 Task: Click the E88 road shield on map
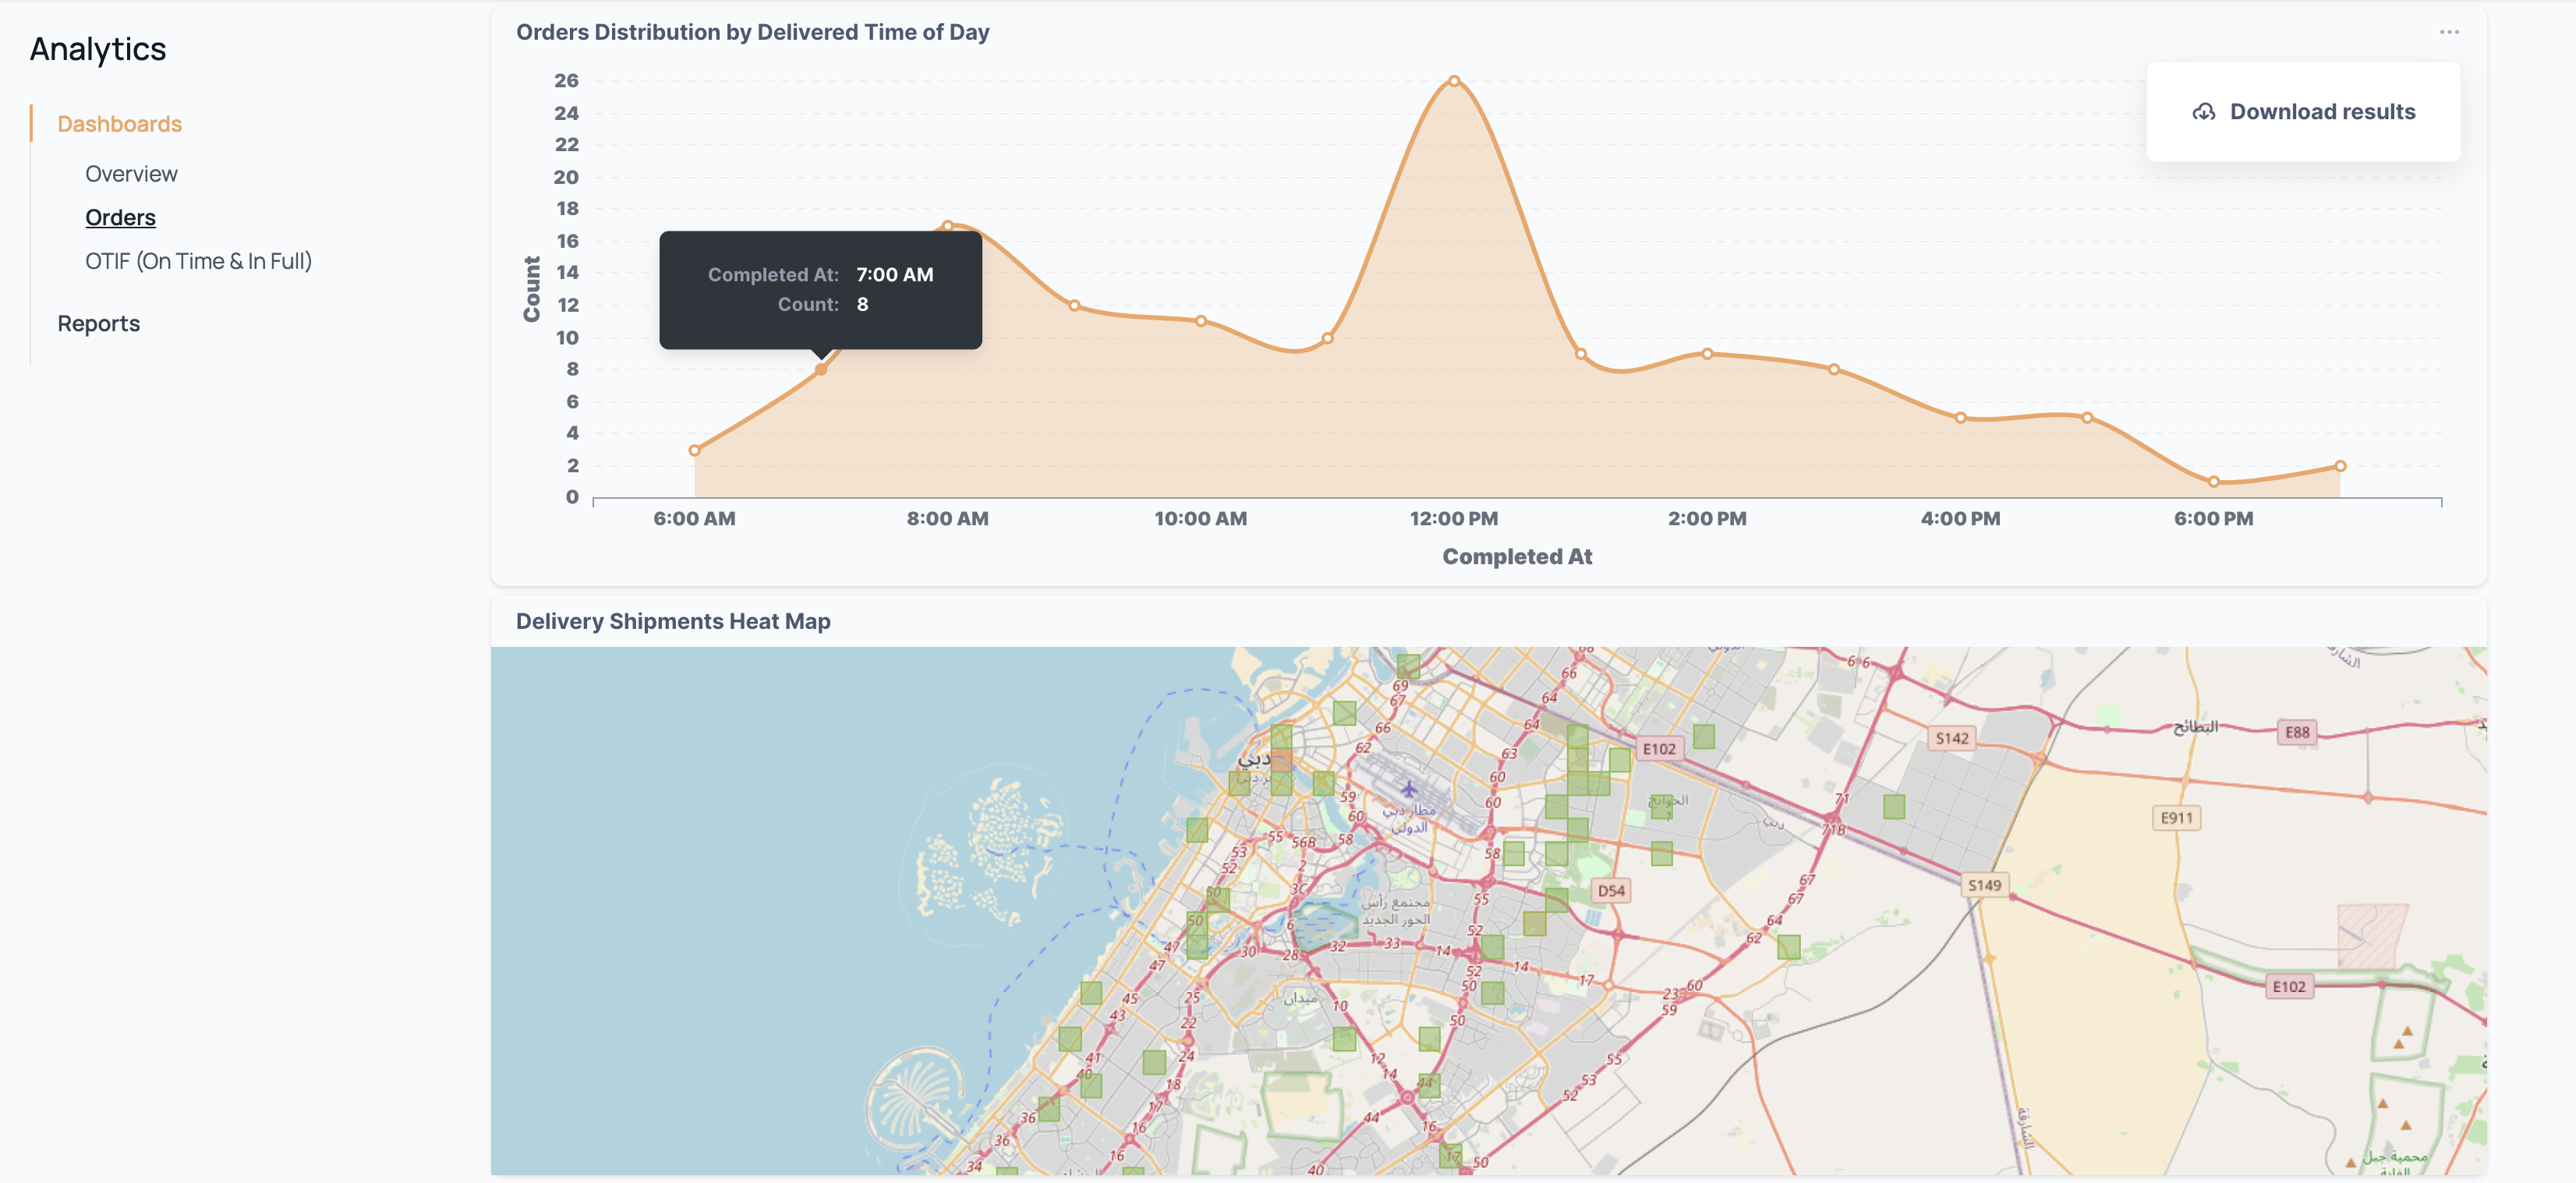tap(2297, 733)
